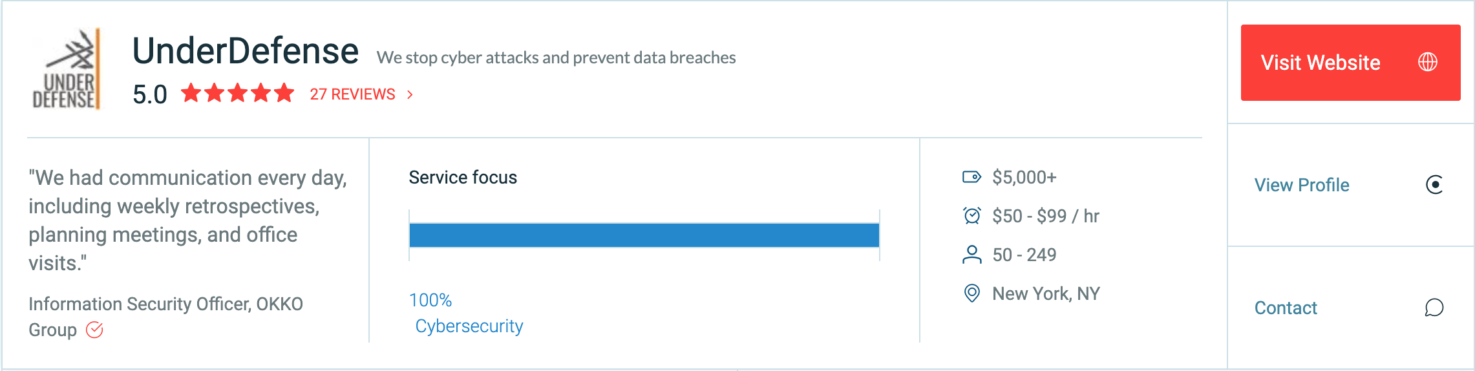Open the Visit Website button
This screenshot has height=371, width=1475.
tap(1350, 63)
